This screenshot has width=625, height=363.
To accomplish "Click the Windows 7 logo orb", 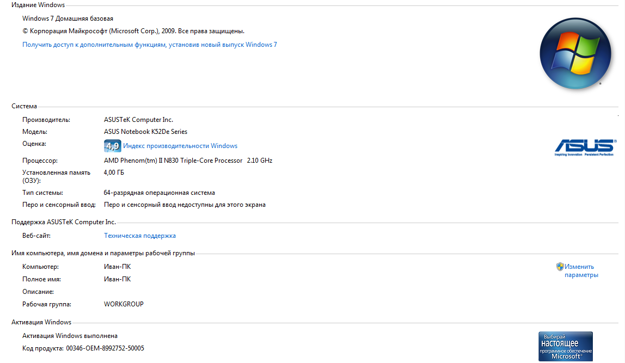I will pos(575,53).
